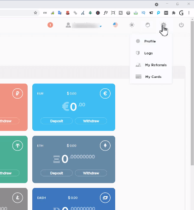Click the Ethereum circle icon
Viewport: 194px width, 210px height.
coord(105,146)
